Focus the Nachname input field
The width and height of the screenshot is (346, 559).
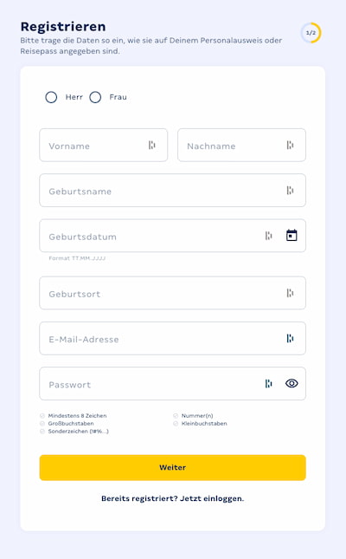(241, 145)
